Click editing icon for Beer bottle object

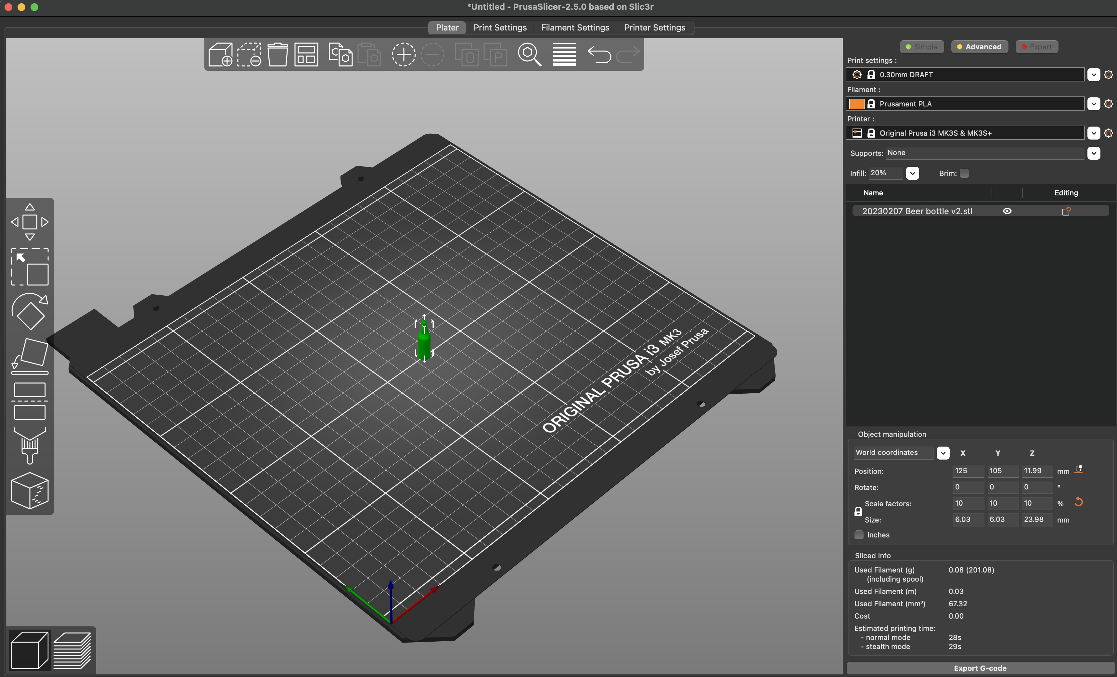pos(1066,211)
